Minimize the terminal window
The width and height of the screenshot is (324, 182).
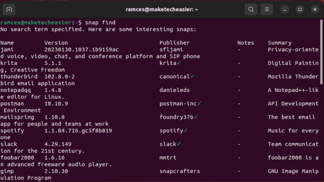click(285, 9)
